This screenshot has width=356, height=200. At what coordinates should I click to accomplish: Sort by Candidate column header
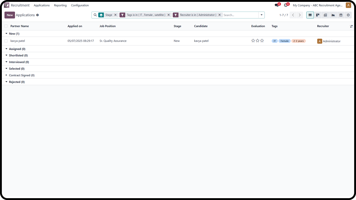tap(201, 26)
